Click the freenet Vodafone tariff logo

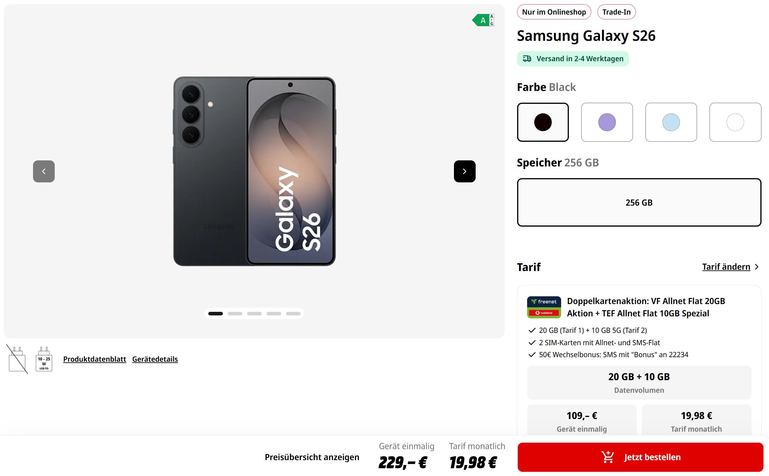(x=544, y=307)
